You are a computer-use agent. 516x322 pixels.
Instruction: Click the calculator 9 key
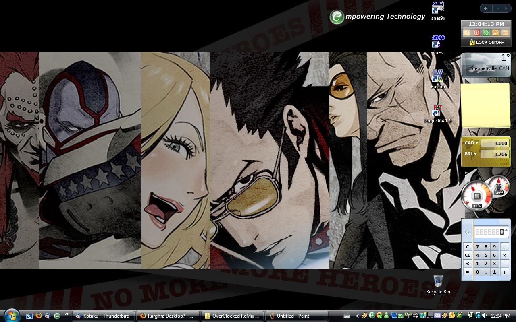(495, 247)
